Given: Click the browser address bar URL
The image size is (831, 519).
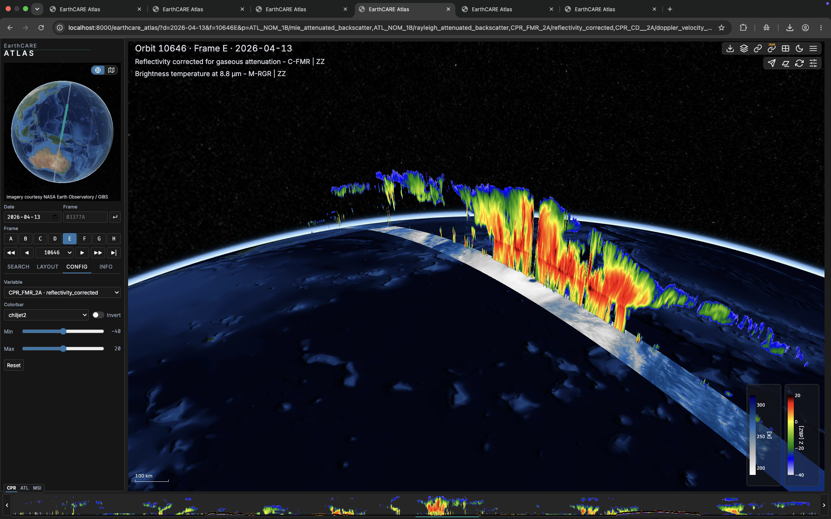Looking at the screenshot, I should point(390,28).
